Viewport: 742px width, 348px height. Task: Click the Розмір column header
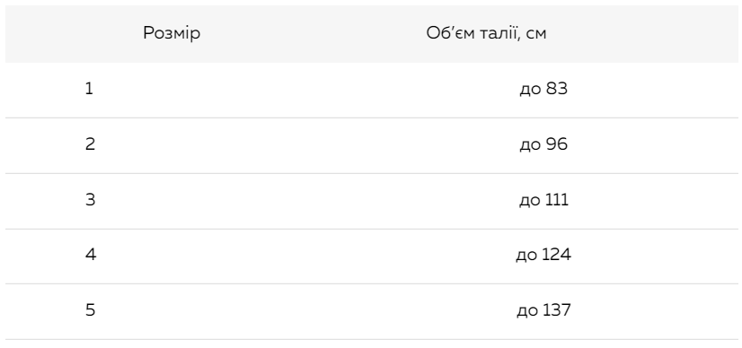pyautogui.click(x=172, y=33)
